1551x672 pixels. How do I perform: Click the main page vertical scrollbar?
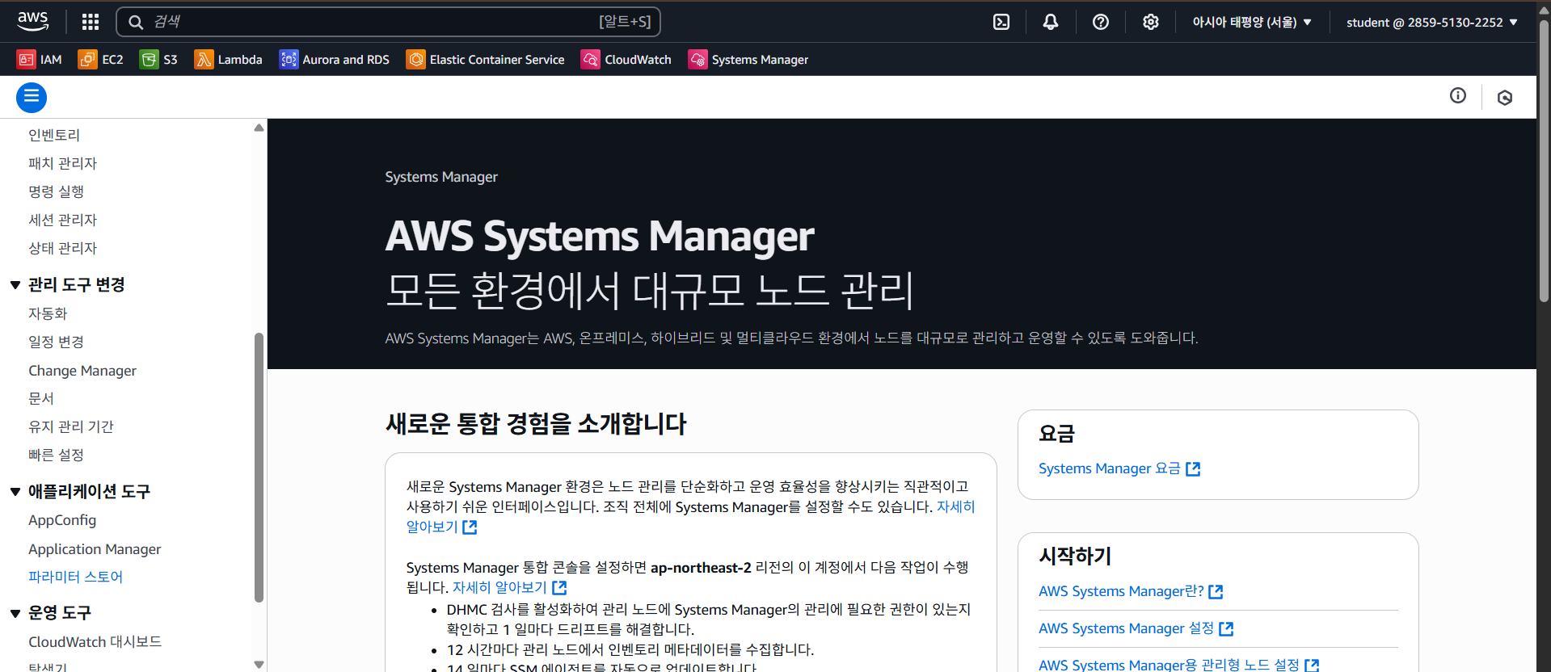pyautogui.click(x=1544, y=162)
